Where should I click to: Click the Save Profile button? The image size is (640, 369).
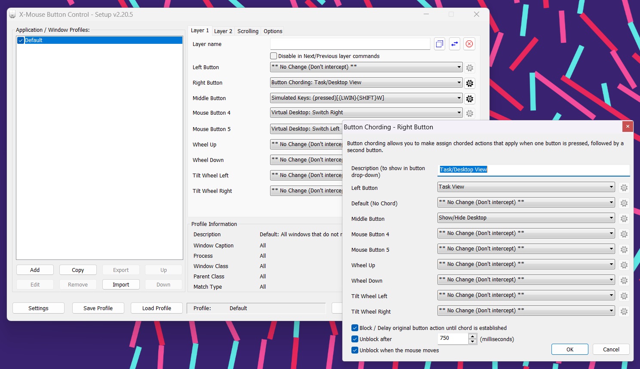click(98, 308)
